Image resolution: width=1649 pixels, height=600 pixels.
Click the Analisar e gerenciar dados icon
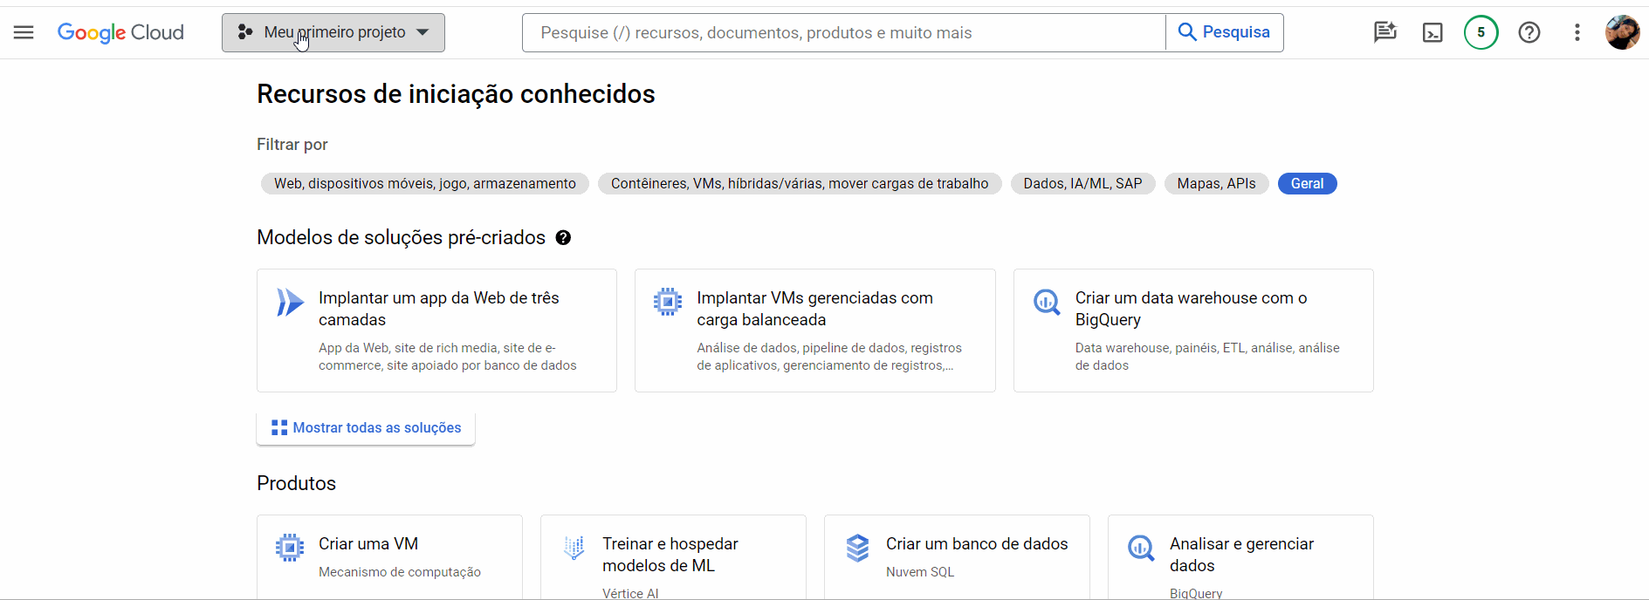click(1141, 548)
